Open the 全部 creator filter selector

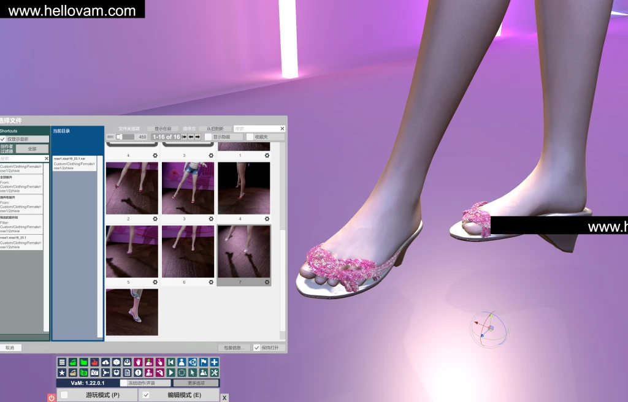coord(32,149)
